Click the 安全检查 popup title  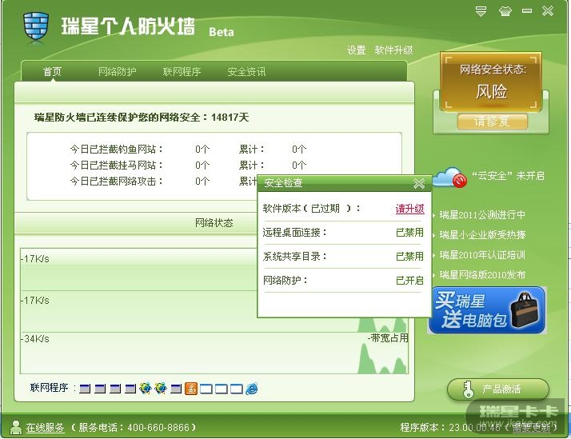point(283,183)
